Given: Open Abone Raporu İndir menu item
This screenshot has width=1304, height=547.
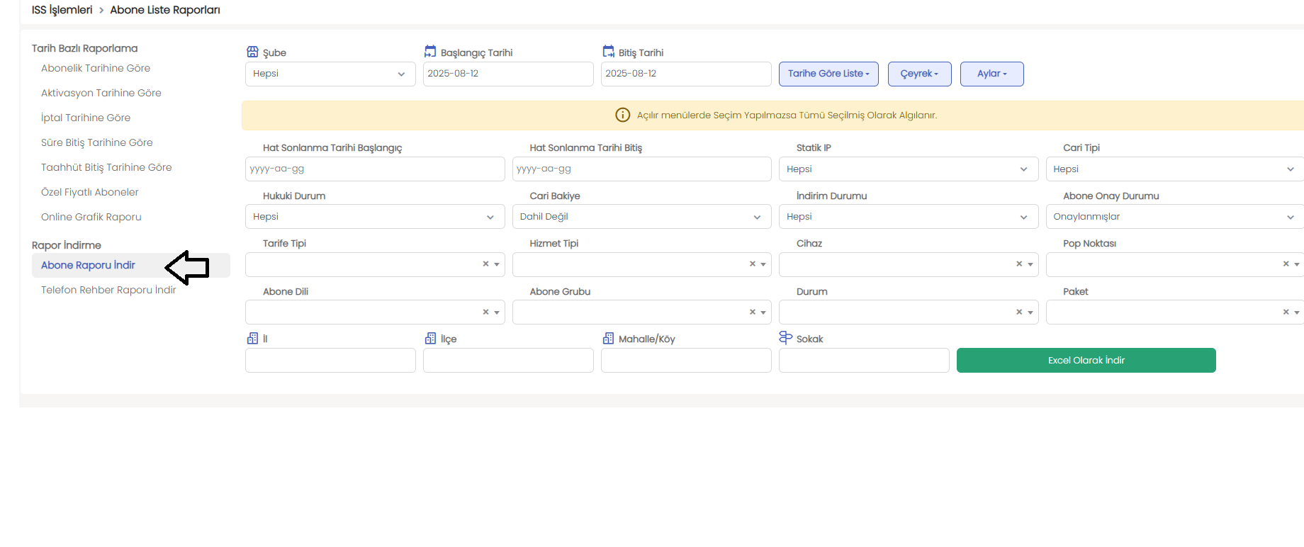Looking at the screenshot, I should click(88, 265).
